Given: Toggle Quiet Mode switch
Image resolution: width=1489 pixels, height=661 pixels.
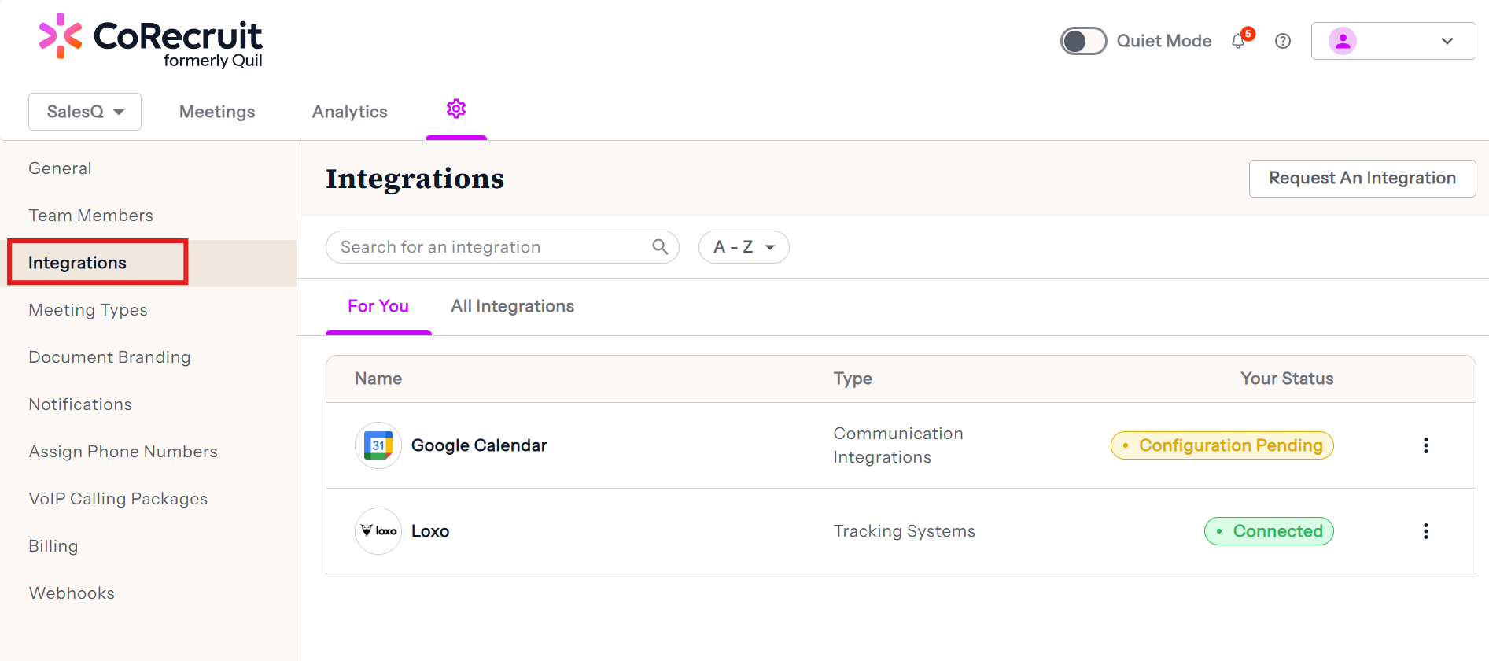Looking at the screenshot, I should tap(1083, 41).
